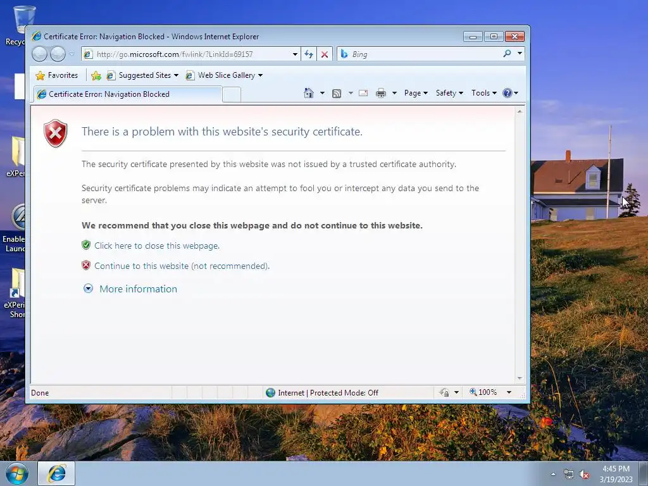Click Internet Explorer taskbar icon
The width and height of the screenshot is (648, 486).
pyautogui.click(x=56, y=473)
